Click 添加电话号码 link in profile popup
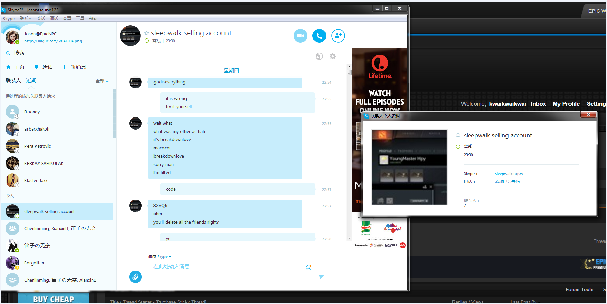607x304 pixels. pyautogui.click(x=507, y=182)
